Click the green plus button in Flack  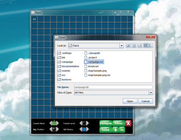click(116, 130)
